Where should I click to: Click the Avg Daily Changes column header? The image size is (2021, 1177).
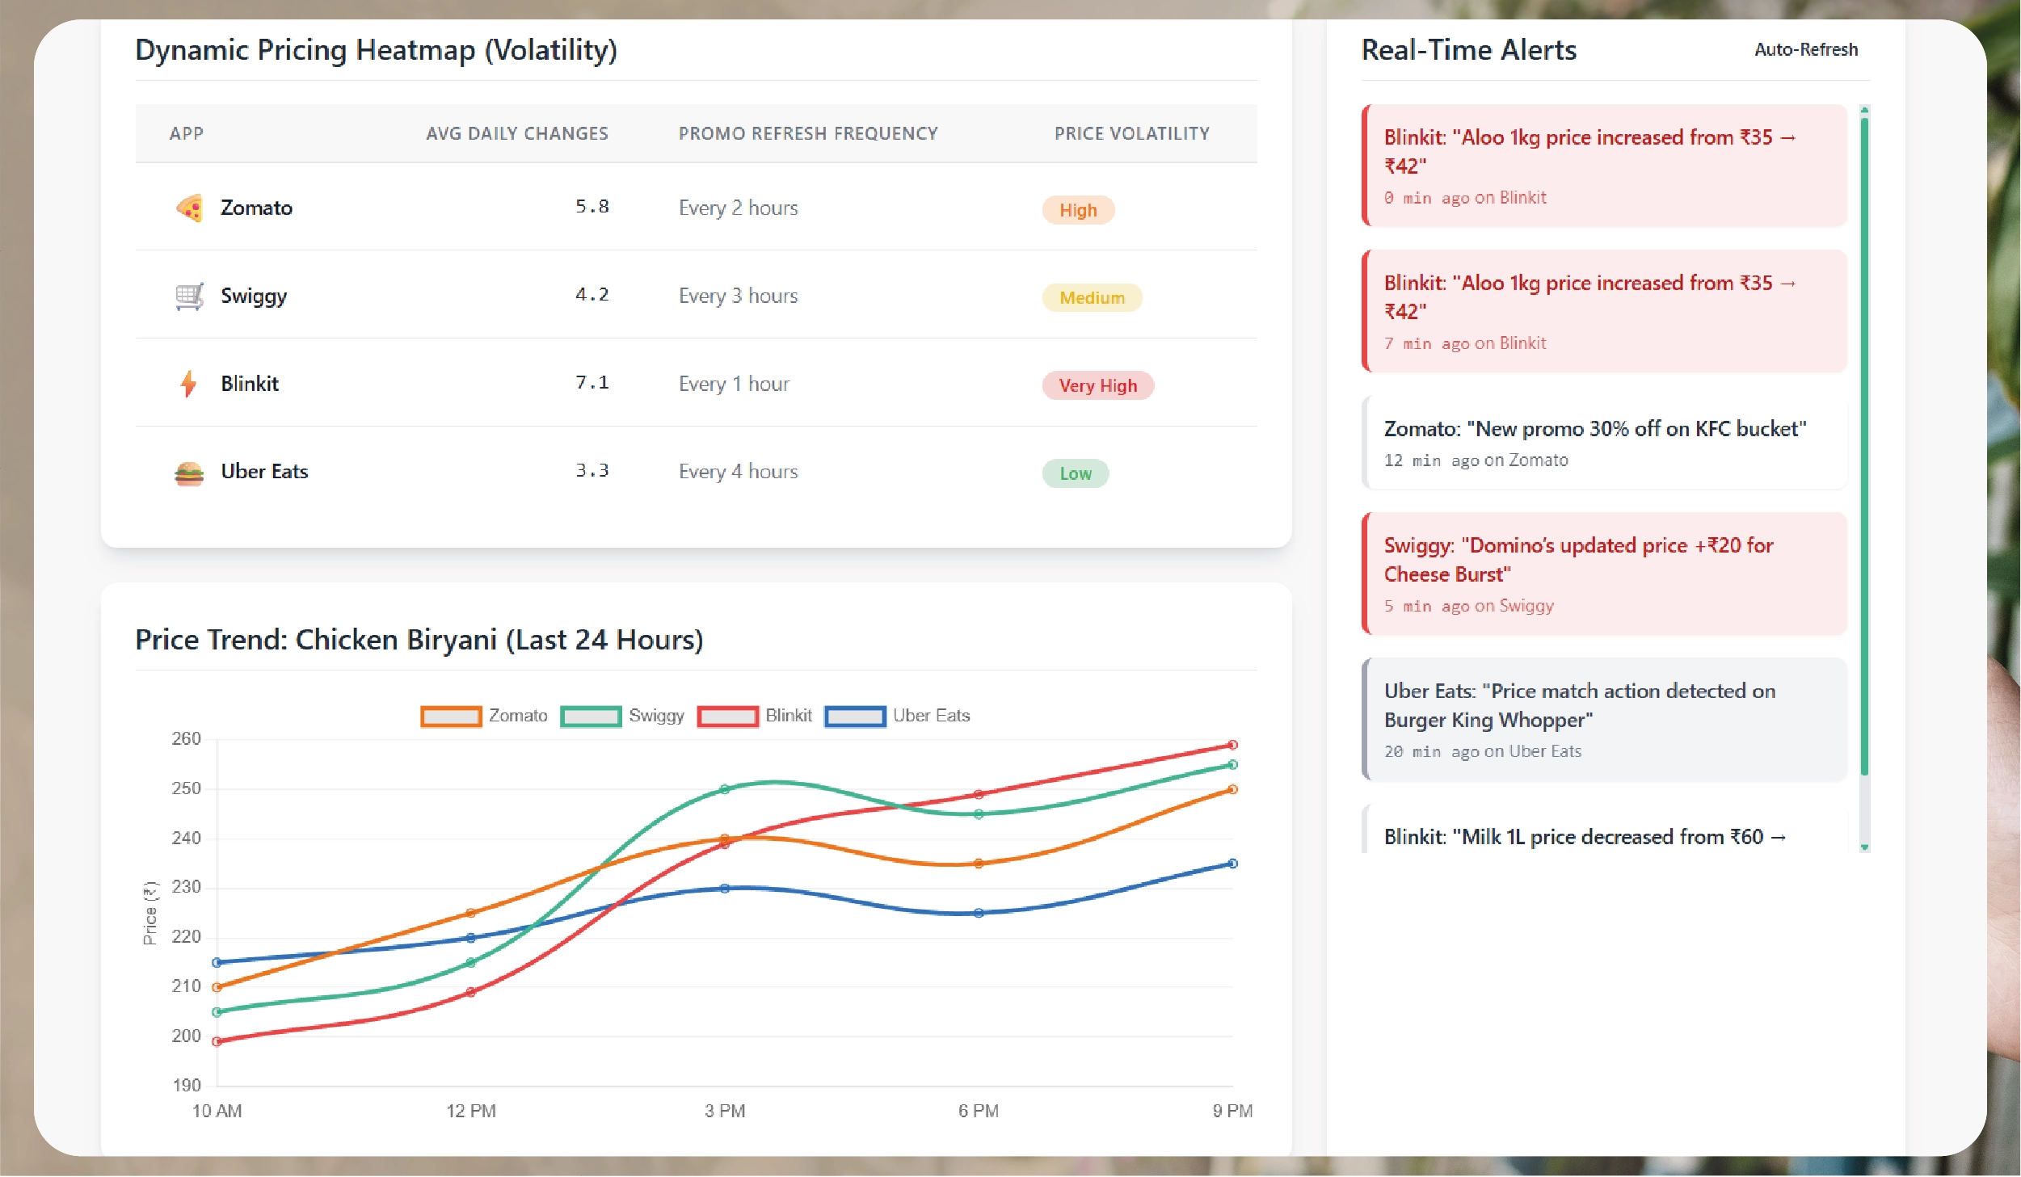[516, 134]
